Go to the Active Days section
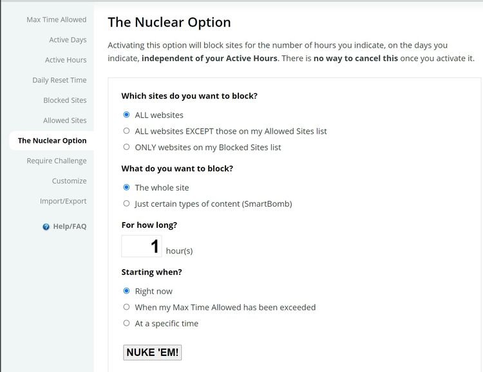This screenshot has width=483, height=372. click(68, 40)
